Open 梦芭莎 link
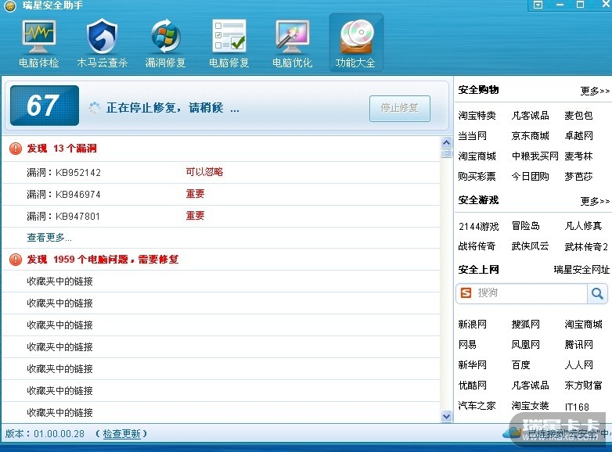The height and width of the screenshot is (452, 612). pyautogui.click(x=579, y=176)
